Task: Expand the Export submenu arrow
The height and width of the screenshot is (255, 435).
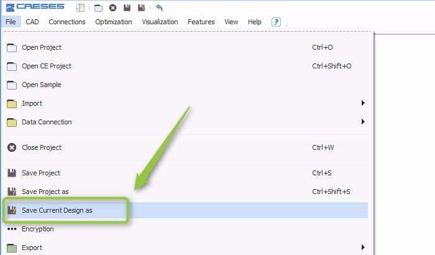Action: coord(363,247)
